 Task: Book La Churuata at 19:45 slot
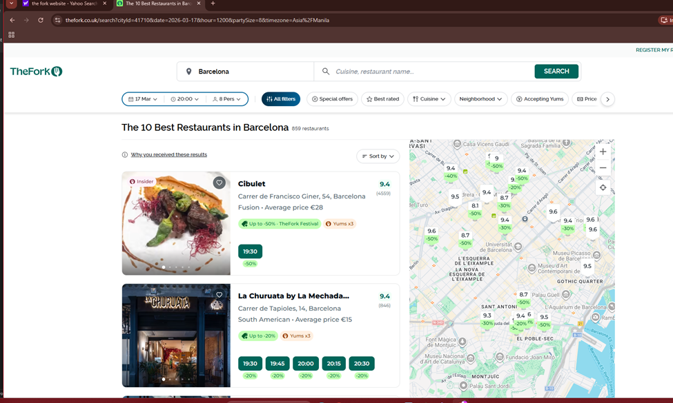277,364
